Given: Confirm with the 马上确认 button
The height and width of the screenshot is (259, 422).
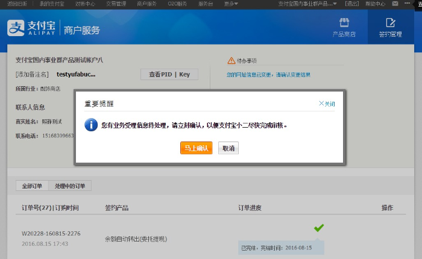Looking at the screenshot, I should [196, 148].
